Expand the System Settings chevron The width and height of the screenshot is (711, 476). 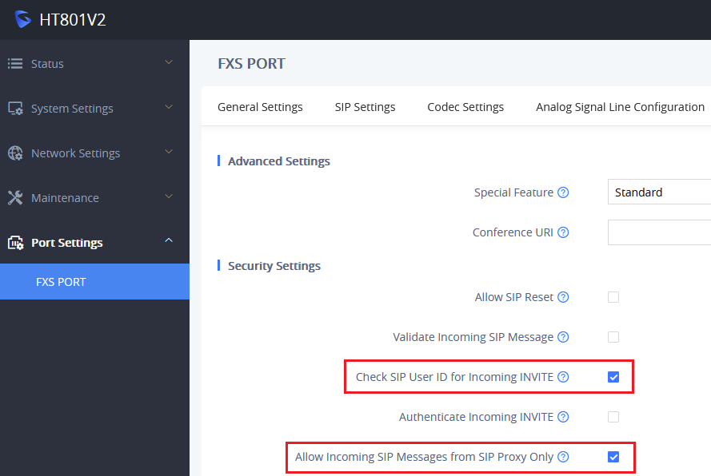[169, 107]
